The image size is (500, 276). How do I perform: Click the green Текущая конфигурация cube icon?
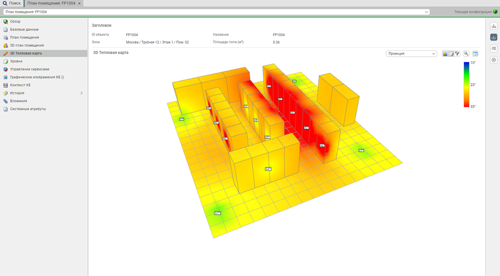coord(495,12)
